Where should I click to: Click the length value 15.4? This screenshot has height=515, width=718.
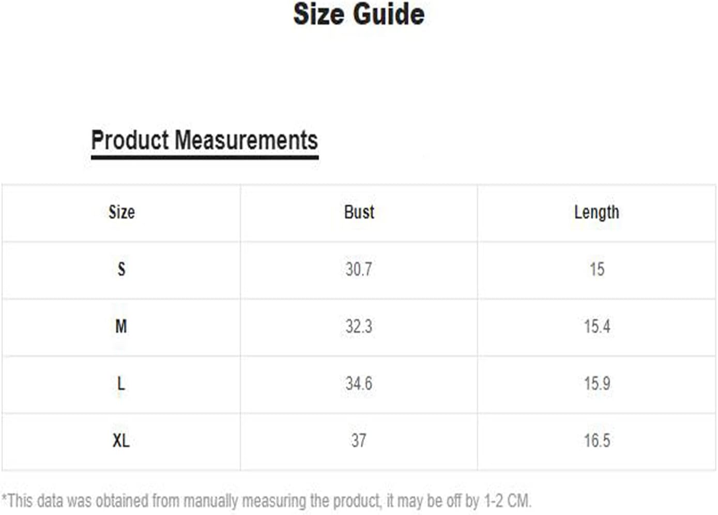597,326
